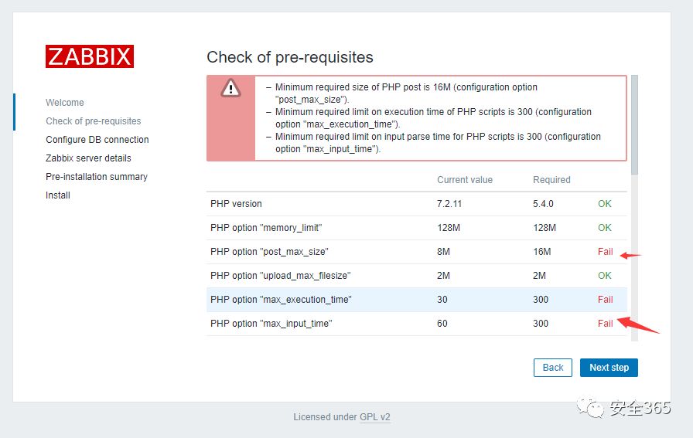Viewport: 693px width, 438px height.
Task: Select Welcome step in sidebar
Action: pyautogui.click(x=65, y=103)
